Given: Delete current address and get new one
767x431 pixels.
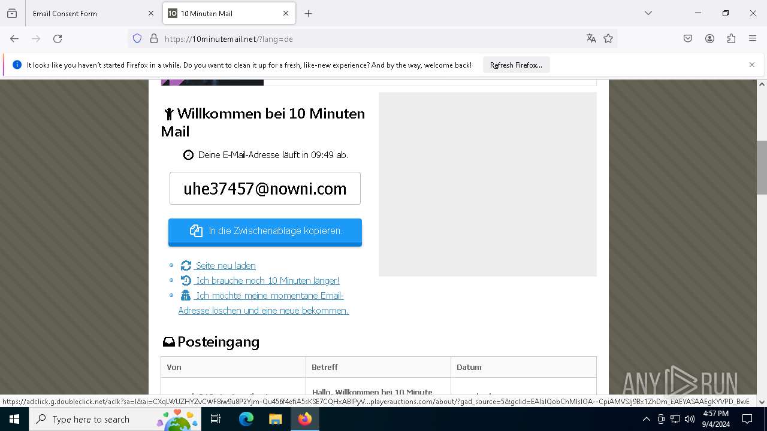Looking at the screenshot, I should 263,303.
